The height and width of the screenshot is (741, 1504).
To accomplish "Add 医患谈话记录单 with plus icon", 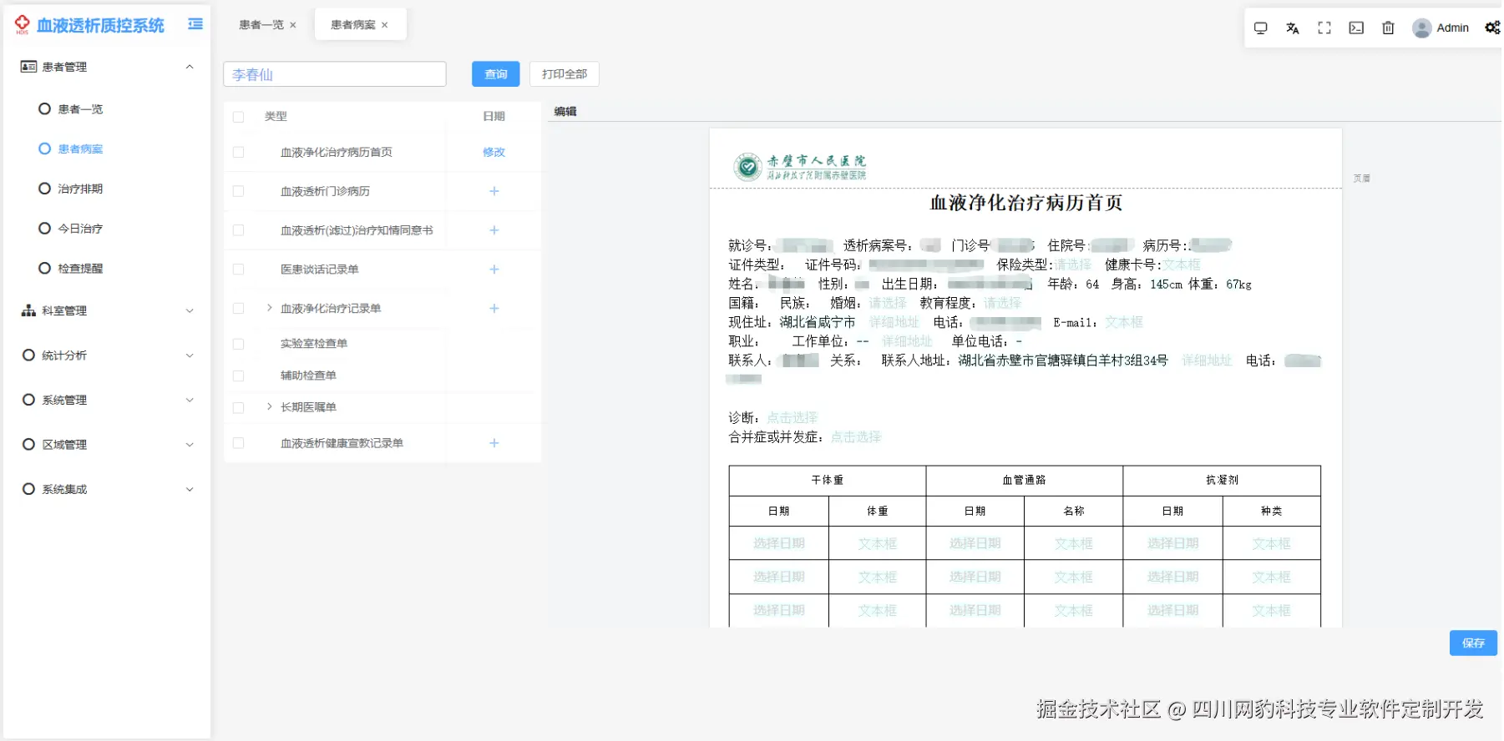I will click(494, 270).
